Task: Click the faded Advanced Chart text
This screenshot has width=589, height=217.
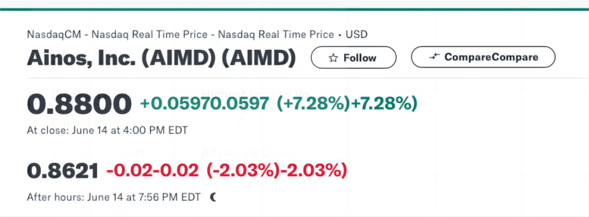Action: coord(249,152)
